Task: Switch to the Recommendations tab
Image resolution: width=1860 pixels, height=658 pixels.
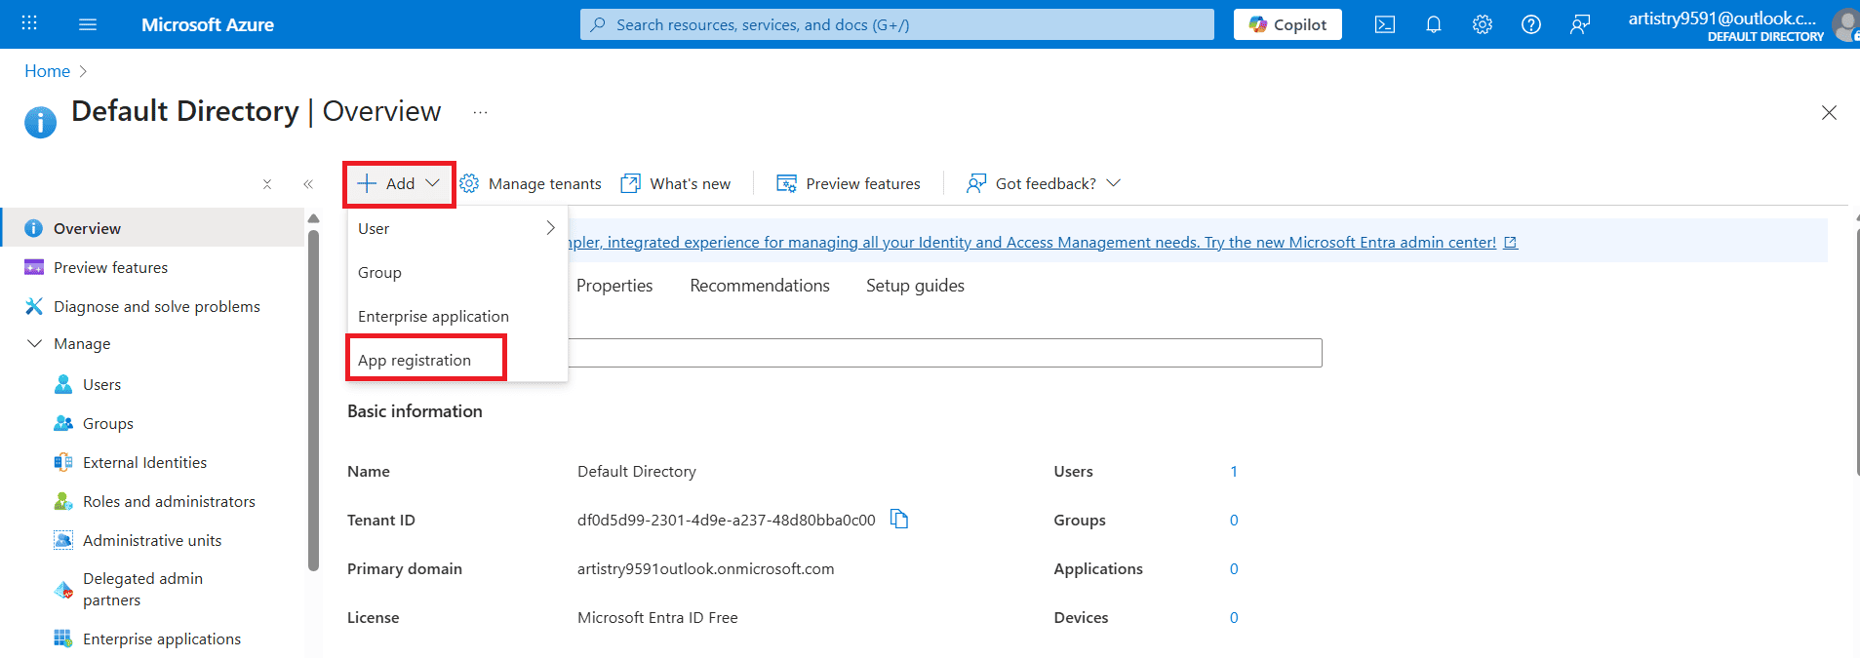Action: pos(759,286)
